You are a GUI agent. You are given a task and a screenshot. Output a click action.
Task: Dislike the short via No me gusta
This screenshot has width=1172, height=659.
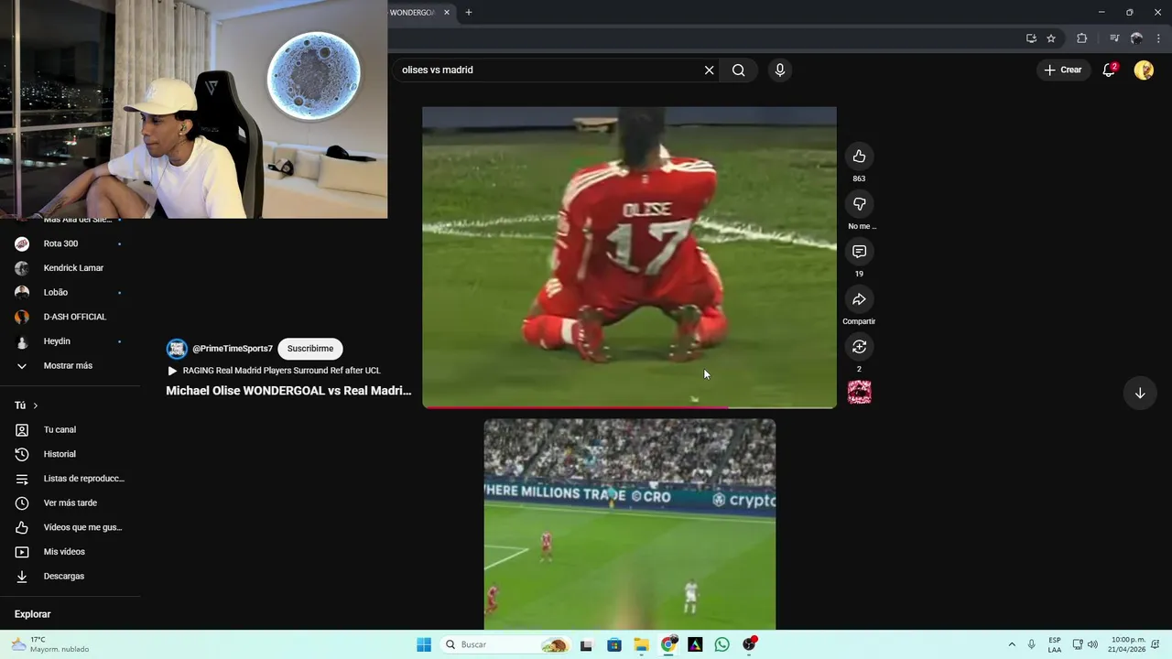(x=859, y=204)
